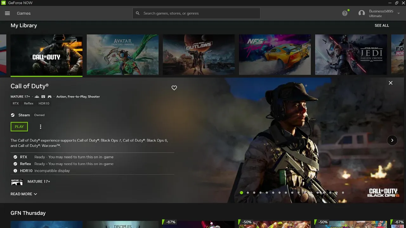This screenshot has width=406, height=228.
Task: Click the PLAY button
Action: click(x=19, y=127)
